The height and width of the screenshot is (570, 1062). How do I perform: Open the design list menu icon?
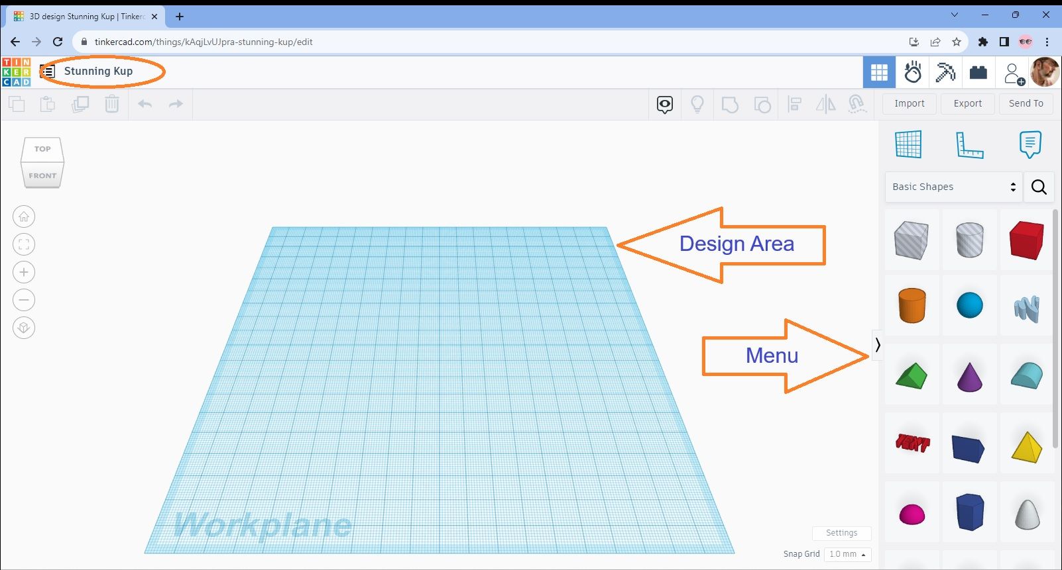(48, 71)
